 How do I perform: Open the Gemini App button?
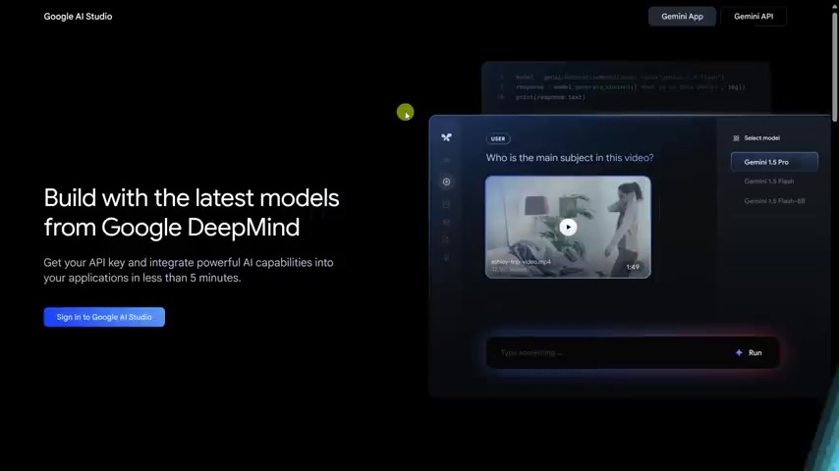[682, 17]
